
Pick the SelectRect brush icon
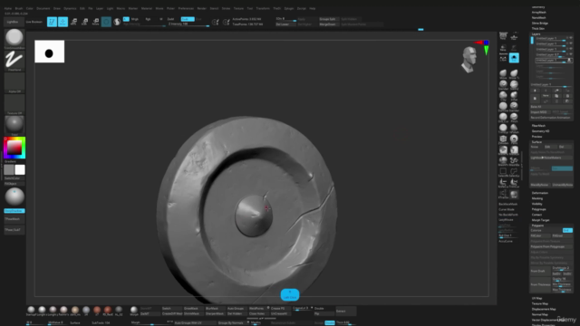tap(503, 171)
